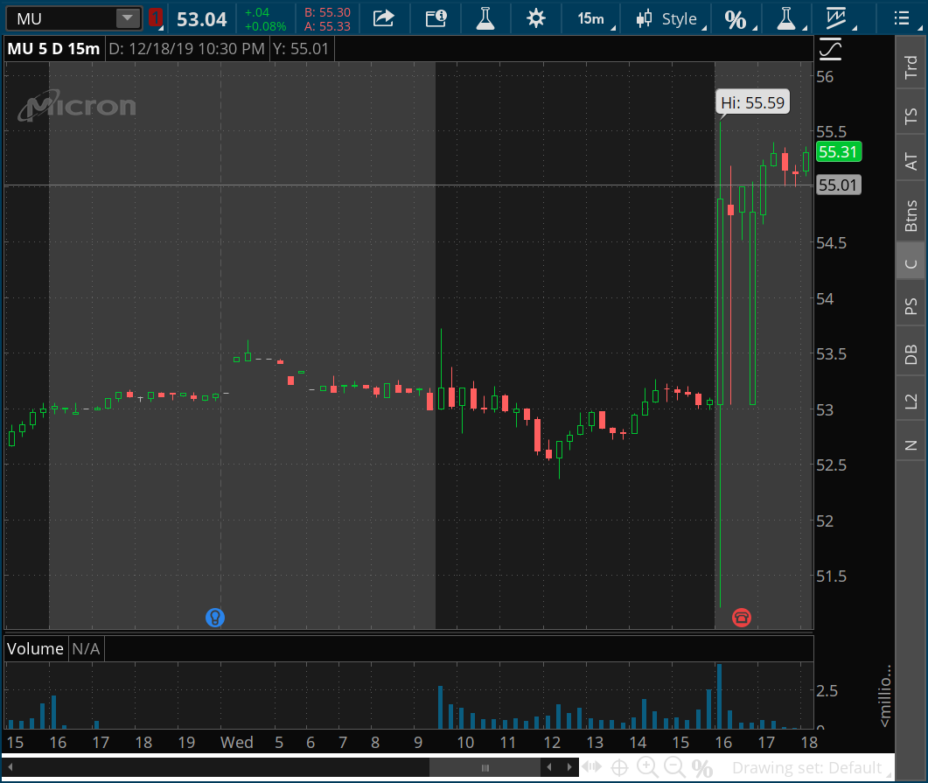Click the first flask studies icon
This screenshot has height=783, width=928.
485,18
